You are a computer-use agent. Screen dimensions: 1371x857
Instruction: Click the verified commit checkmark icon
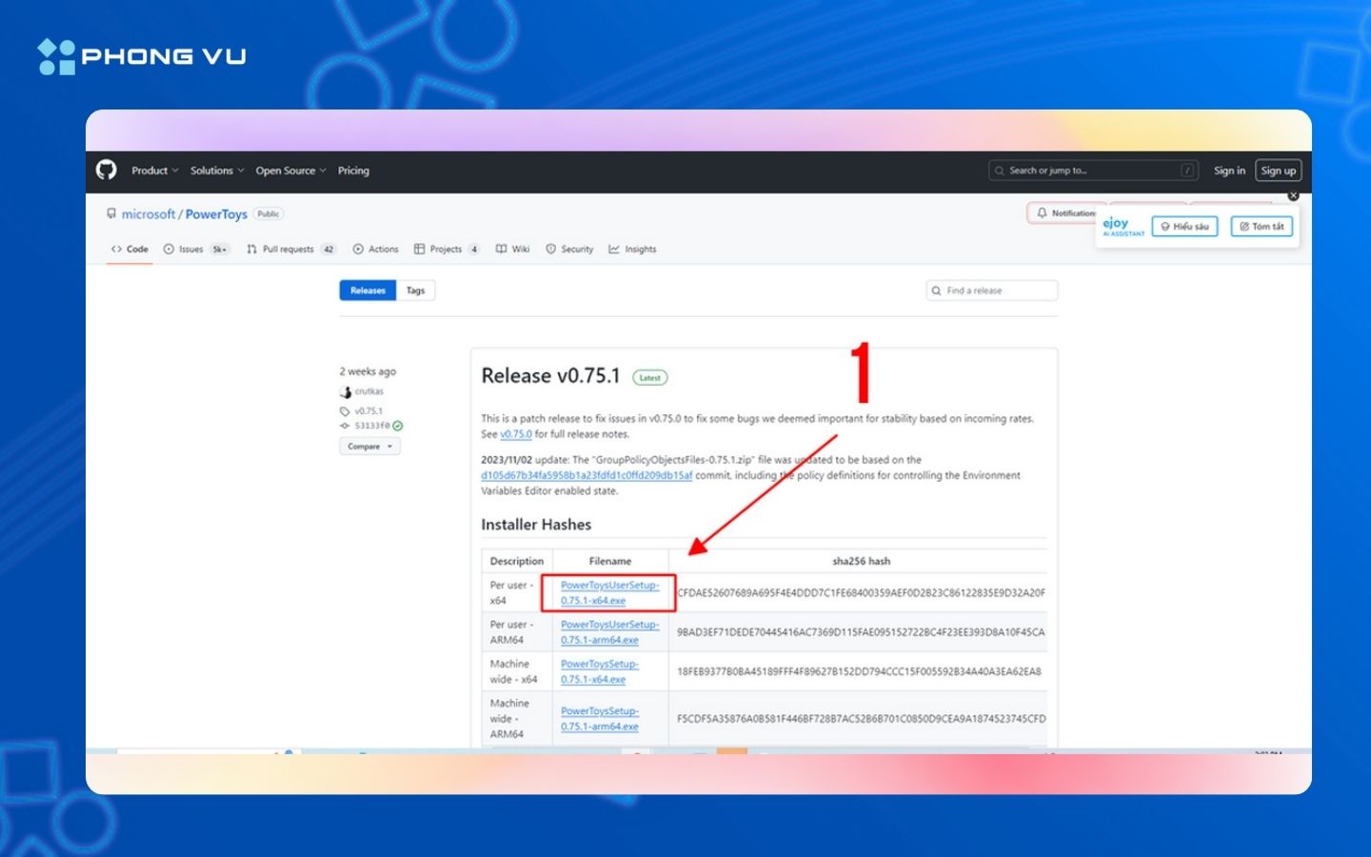point(398,426)
